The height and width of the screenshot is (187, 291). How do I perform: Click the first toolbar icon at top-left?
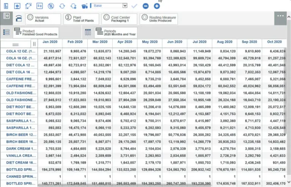pos(6,6)
